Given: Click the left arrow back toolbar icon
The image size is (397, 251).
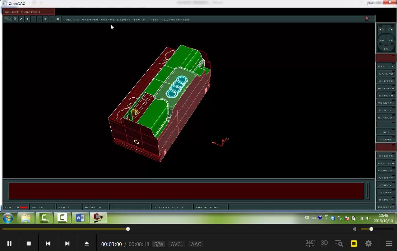Looking at the screenshot, I should click(27, 19).
